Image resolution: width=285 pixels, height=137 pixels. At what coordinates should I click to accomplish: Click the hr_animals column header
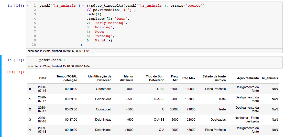click(x=270, y=78)
